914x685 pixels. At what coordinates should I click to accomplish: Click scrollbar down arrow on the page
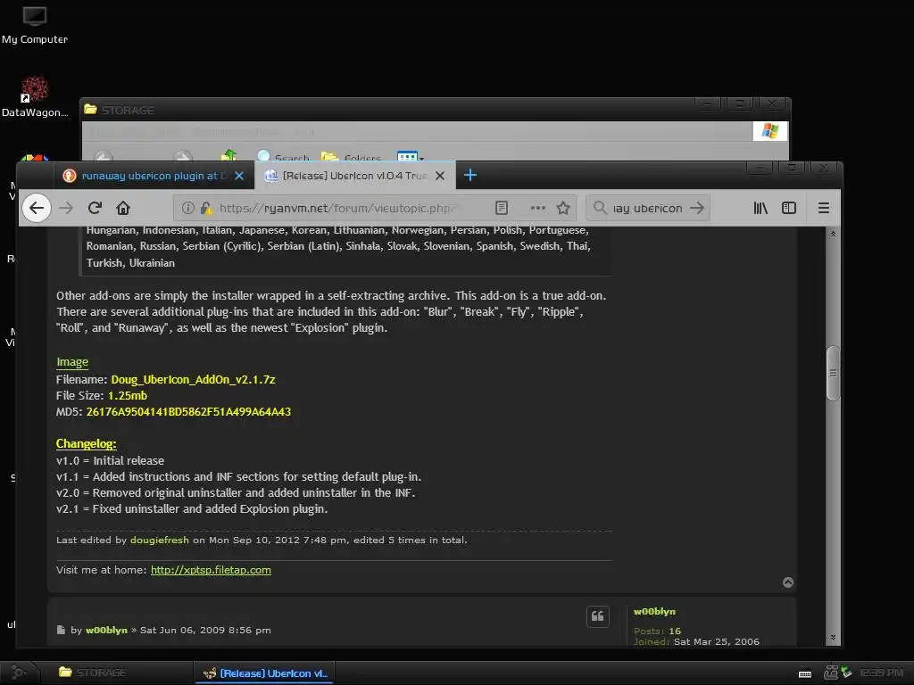click(x=833, y=637)
